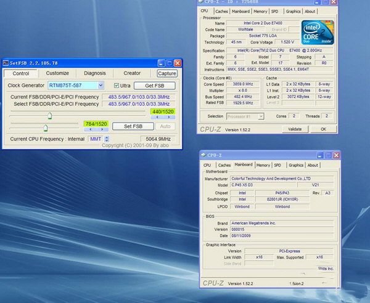Screen dimensions: 370x303
Task: Open the Caches tab in upper CPU-Z
Action: 222,11
